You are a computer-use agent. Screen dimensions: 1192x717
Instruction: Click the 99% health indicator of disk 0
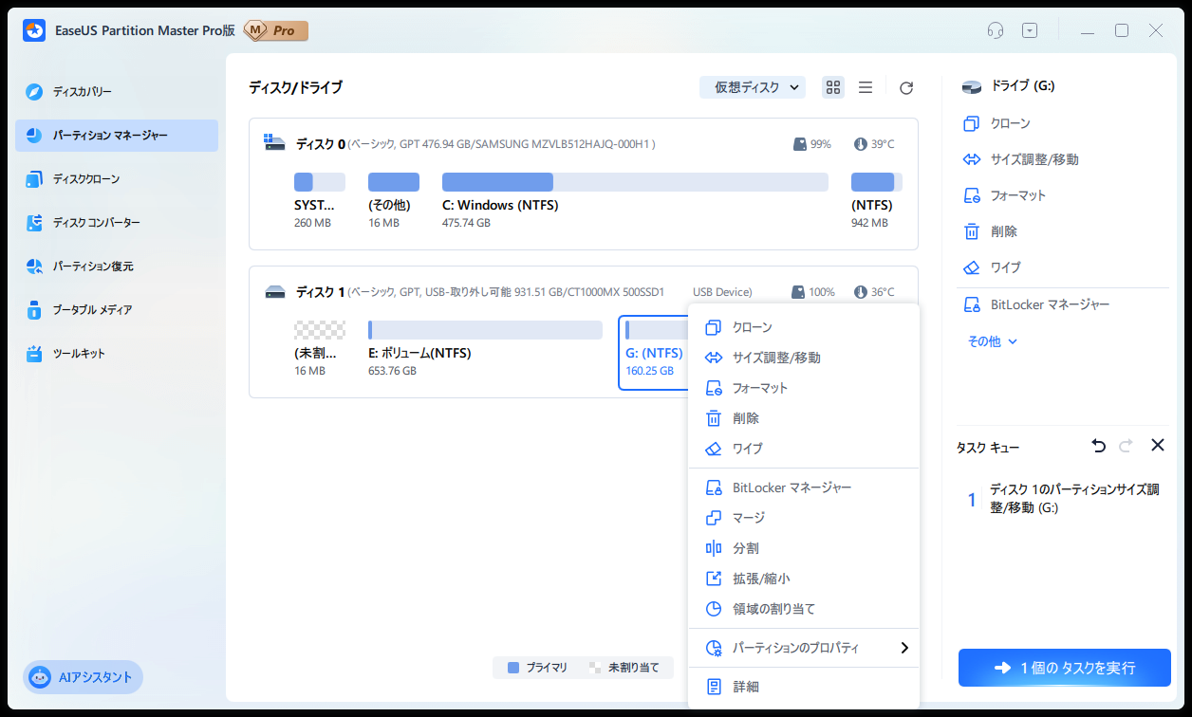(812, 144)
